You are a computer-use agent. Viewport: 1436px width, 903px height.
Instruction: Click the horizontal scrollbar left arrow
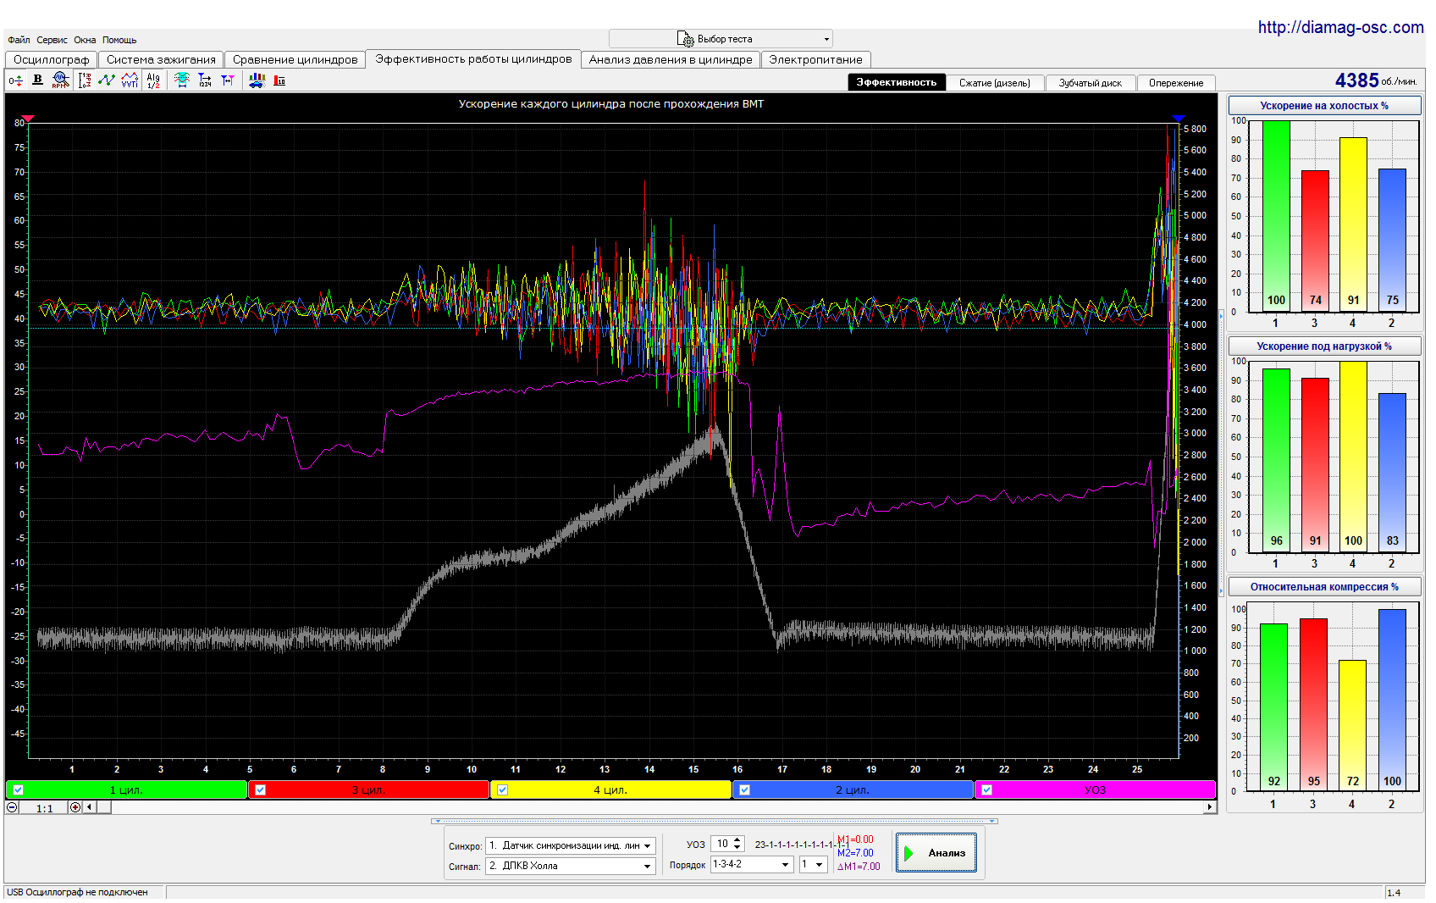point(89,807)
